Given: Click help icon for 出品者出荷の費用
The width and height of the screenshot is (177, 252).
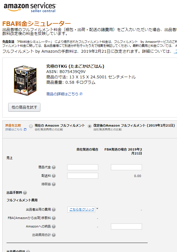Looking at the screenshot, I should coord(54,209).
